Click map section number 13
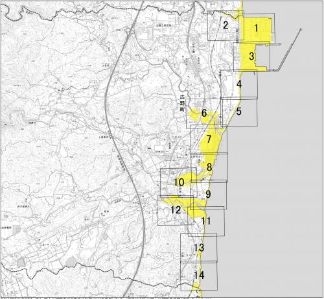324x299 pixels. click(x=199, y=248)
